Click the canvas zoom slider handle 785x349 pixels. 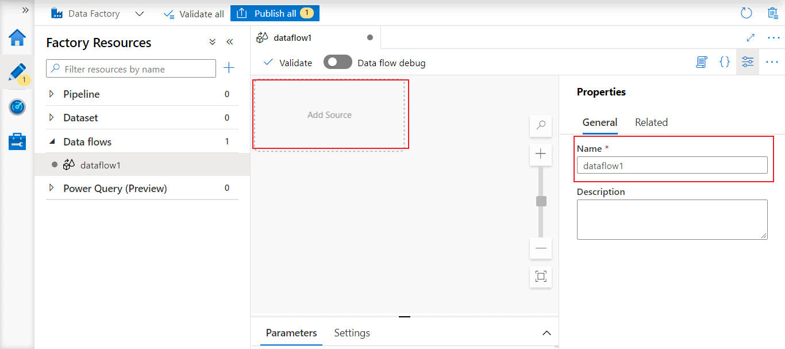coord(541,201)
